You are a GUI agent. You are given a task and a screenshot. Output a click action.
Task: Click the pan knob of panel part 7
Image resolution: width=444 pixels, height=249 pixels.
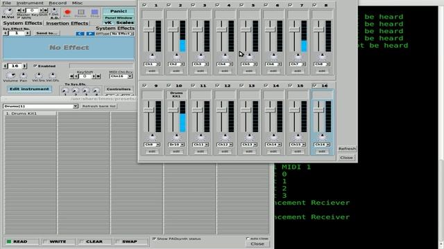coord(298,57)
